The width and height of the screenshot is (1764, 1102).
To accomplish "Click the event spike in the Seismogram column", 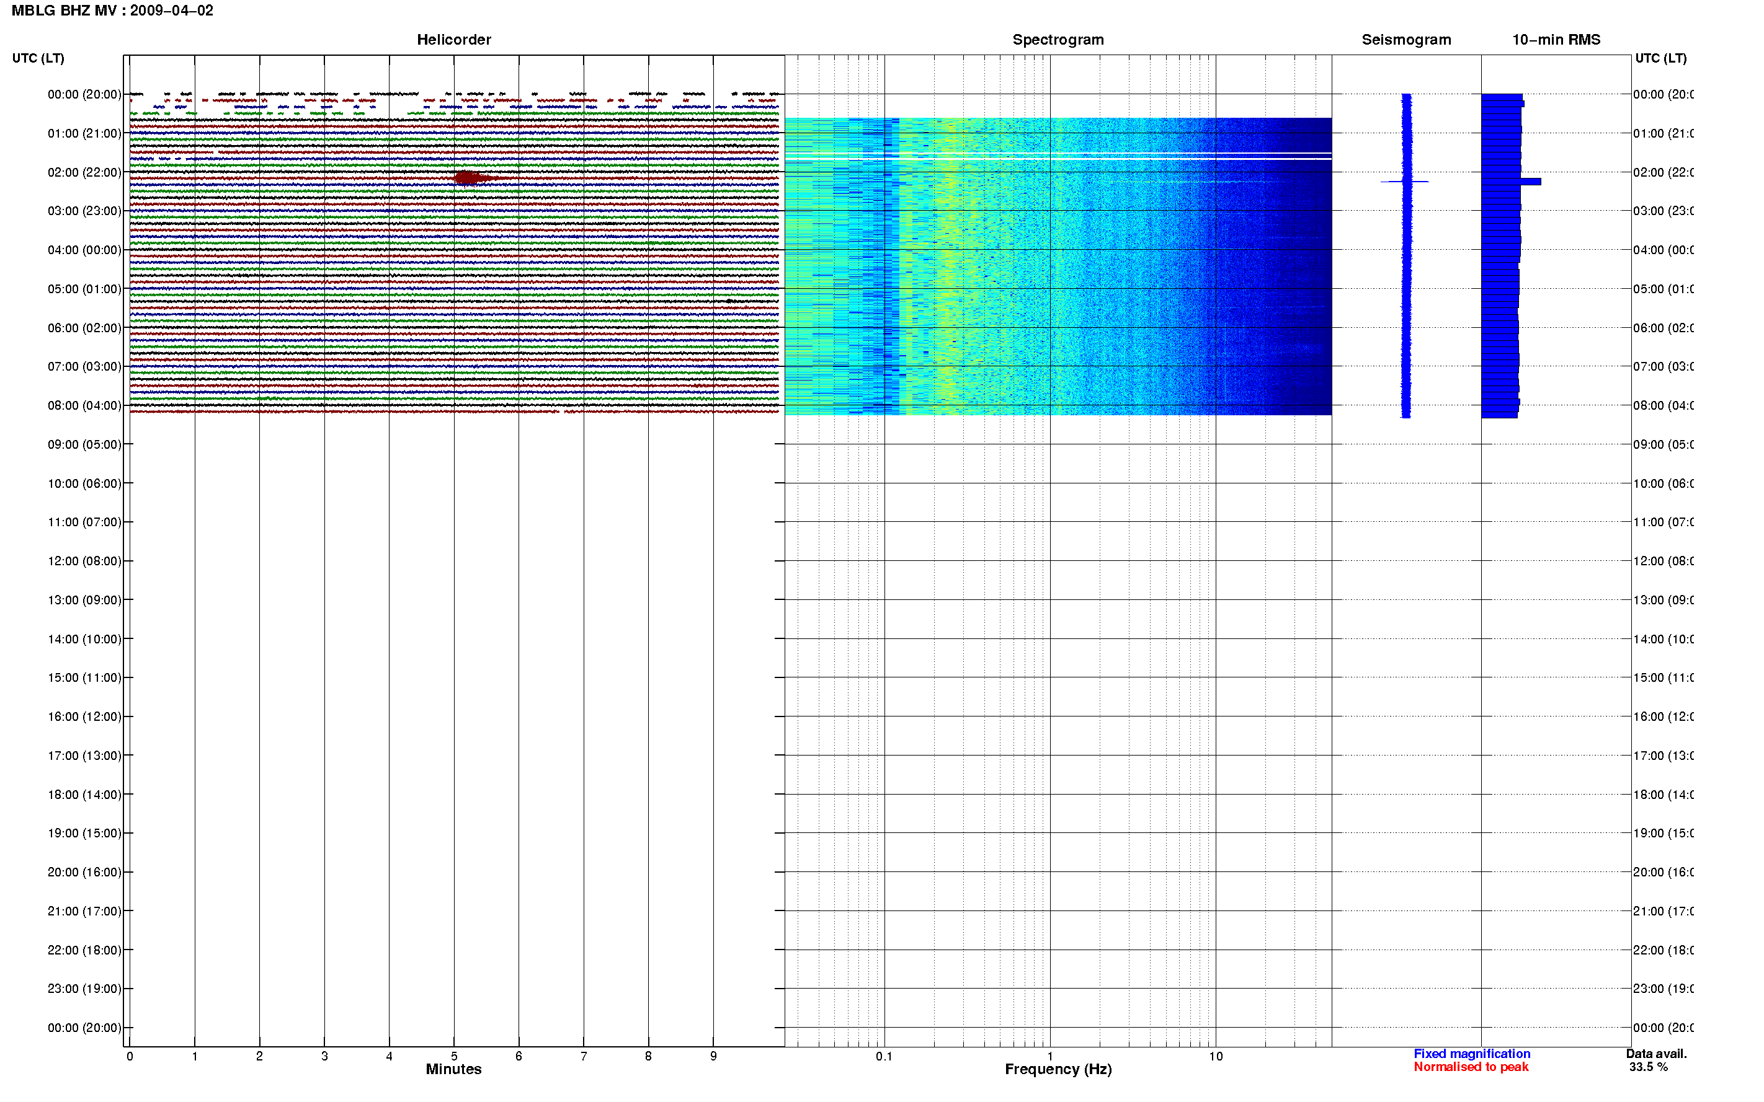I will click(x=1404, y=182).
